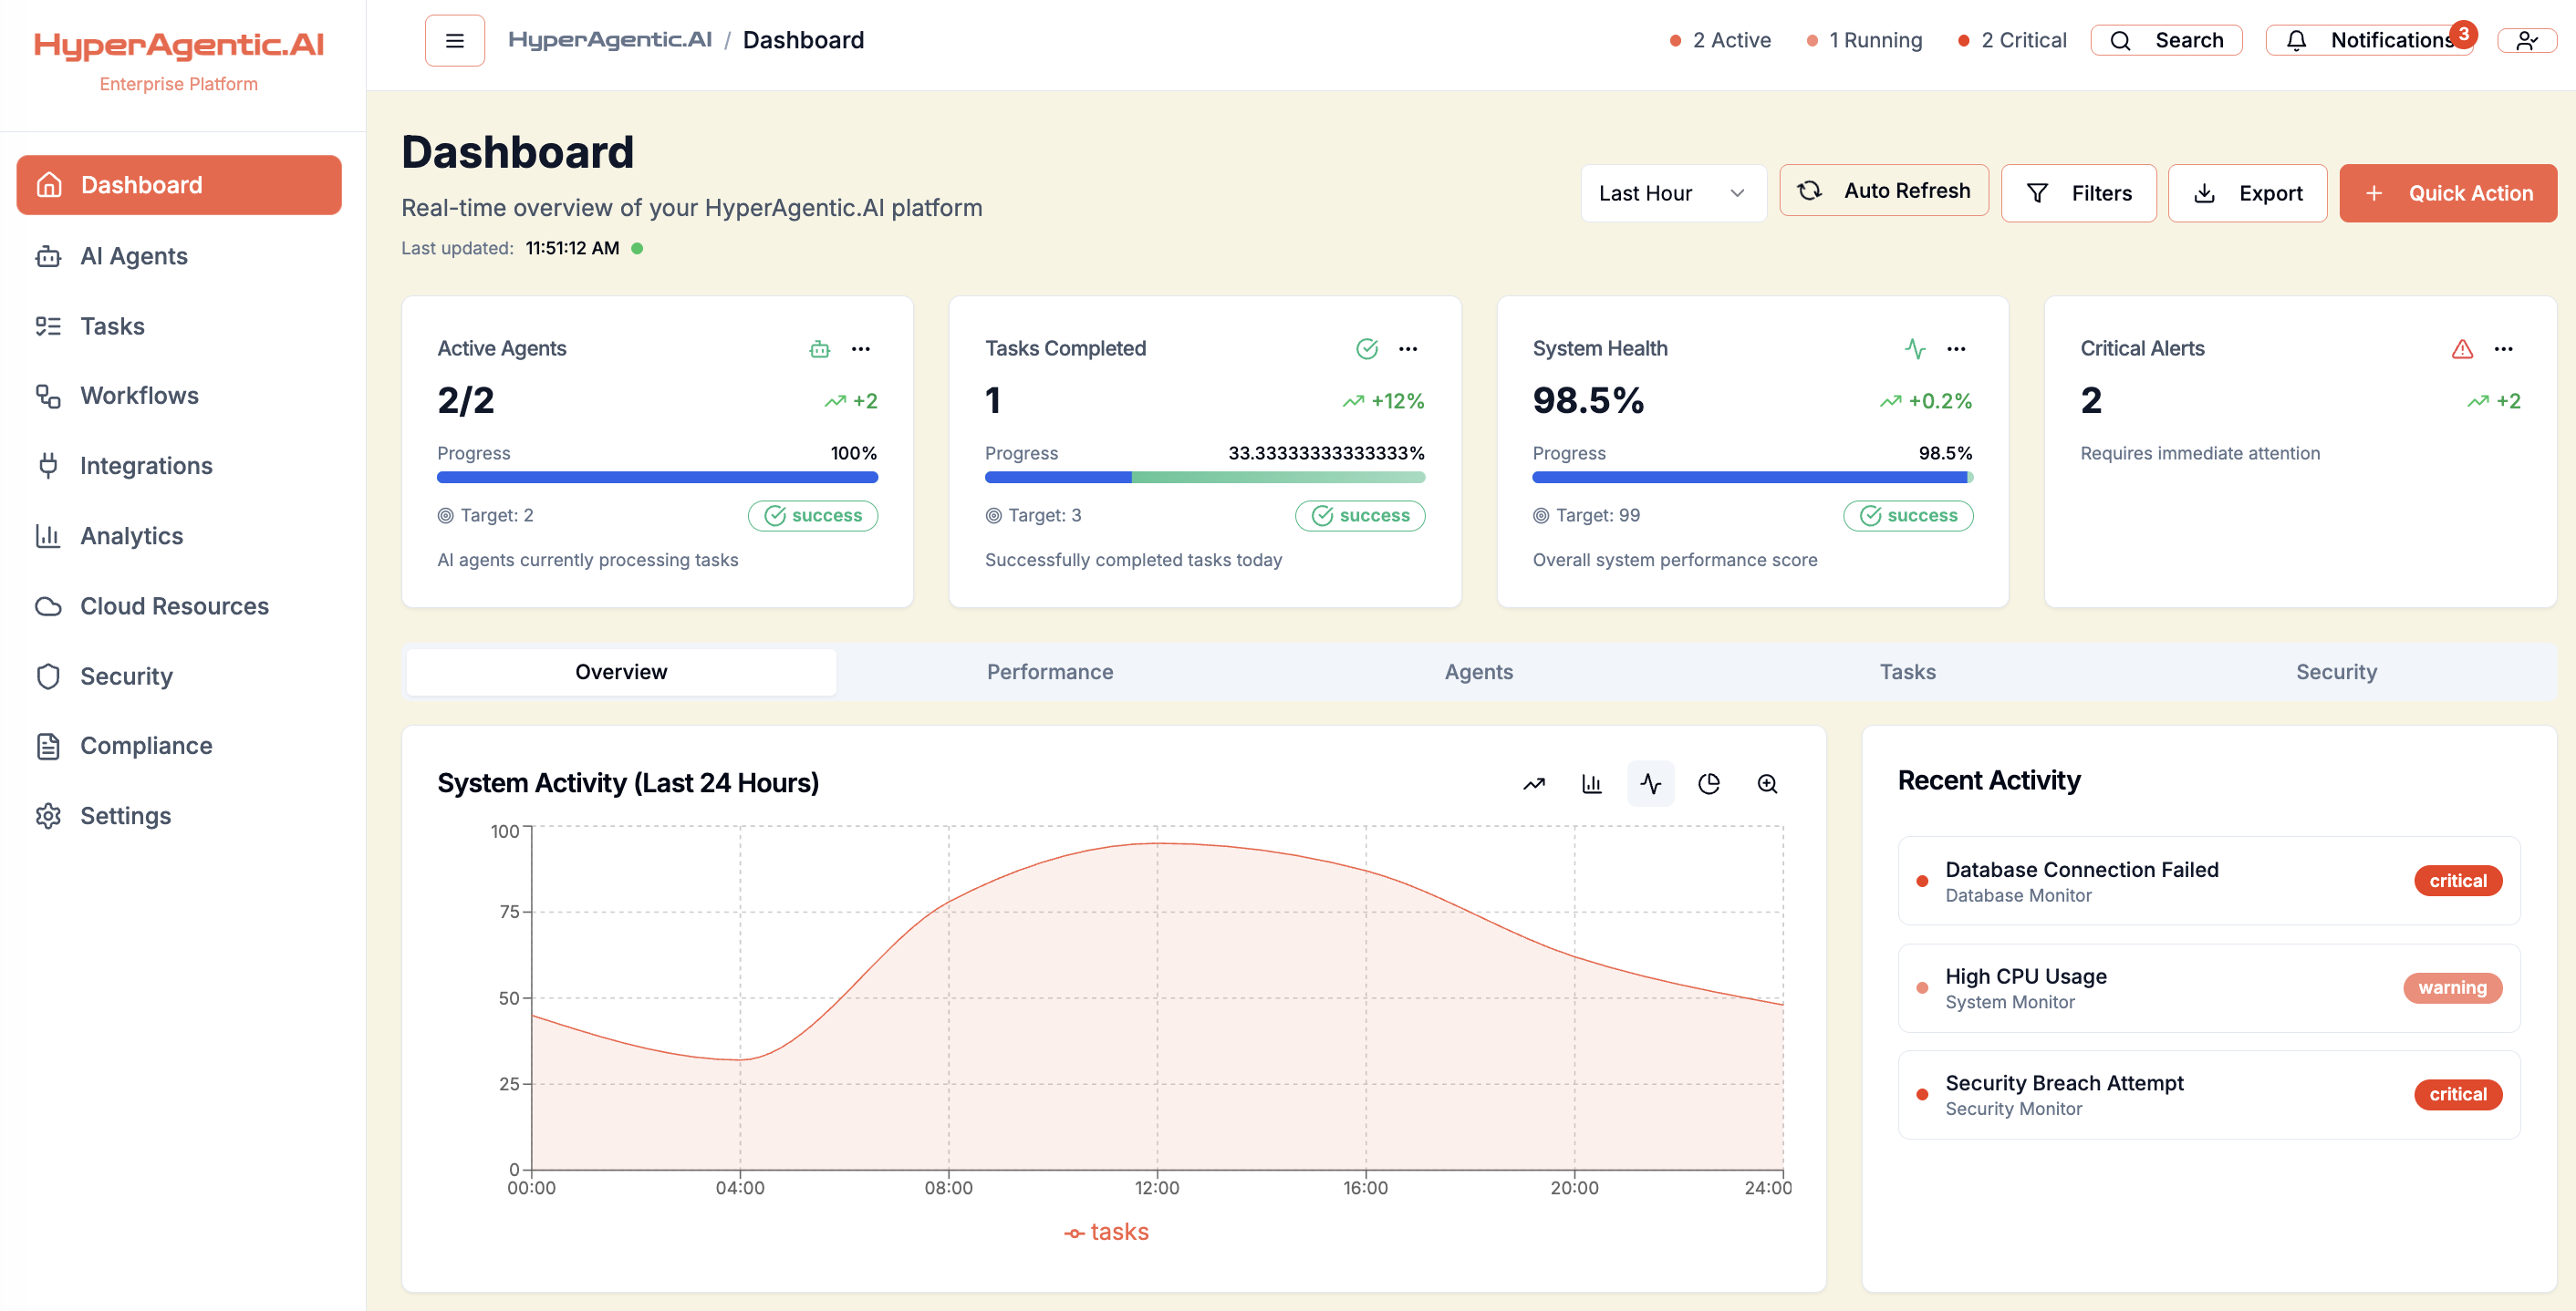Toggle Auto Refresh on the dashboard

click(x=1884, y=190)
